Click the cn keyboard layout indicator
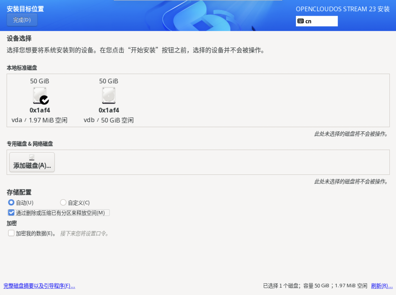 click(x=317, y=21)
